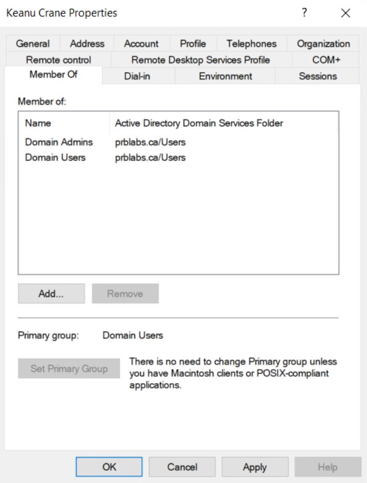
Task: Open the General tab
Action: pos(33,44)
